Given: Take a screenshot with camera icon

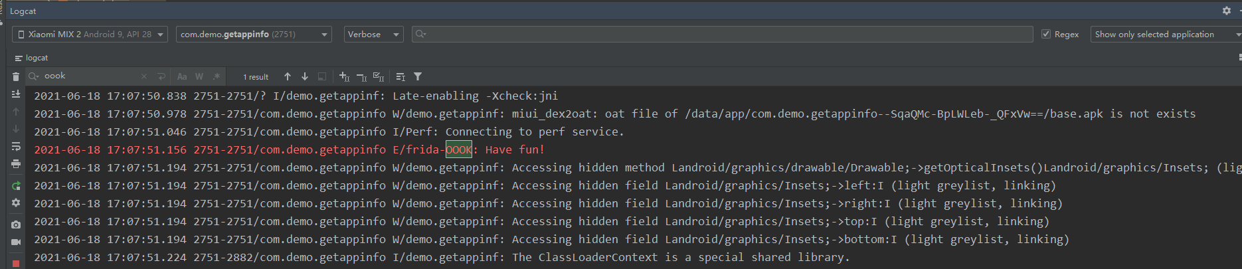Looking at the screenshot, I should pyautogui.click(x=16, y=224).
